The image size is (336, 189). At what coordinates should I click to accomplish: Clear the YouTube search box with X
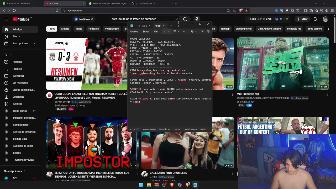click(176, 19)
